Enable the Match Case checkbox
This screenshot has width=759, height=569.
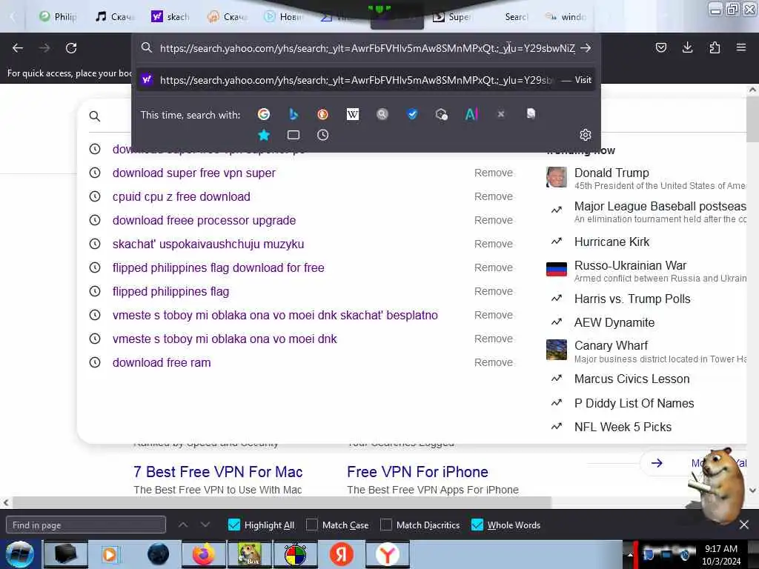coord(312,525)
